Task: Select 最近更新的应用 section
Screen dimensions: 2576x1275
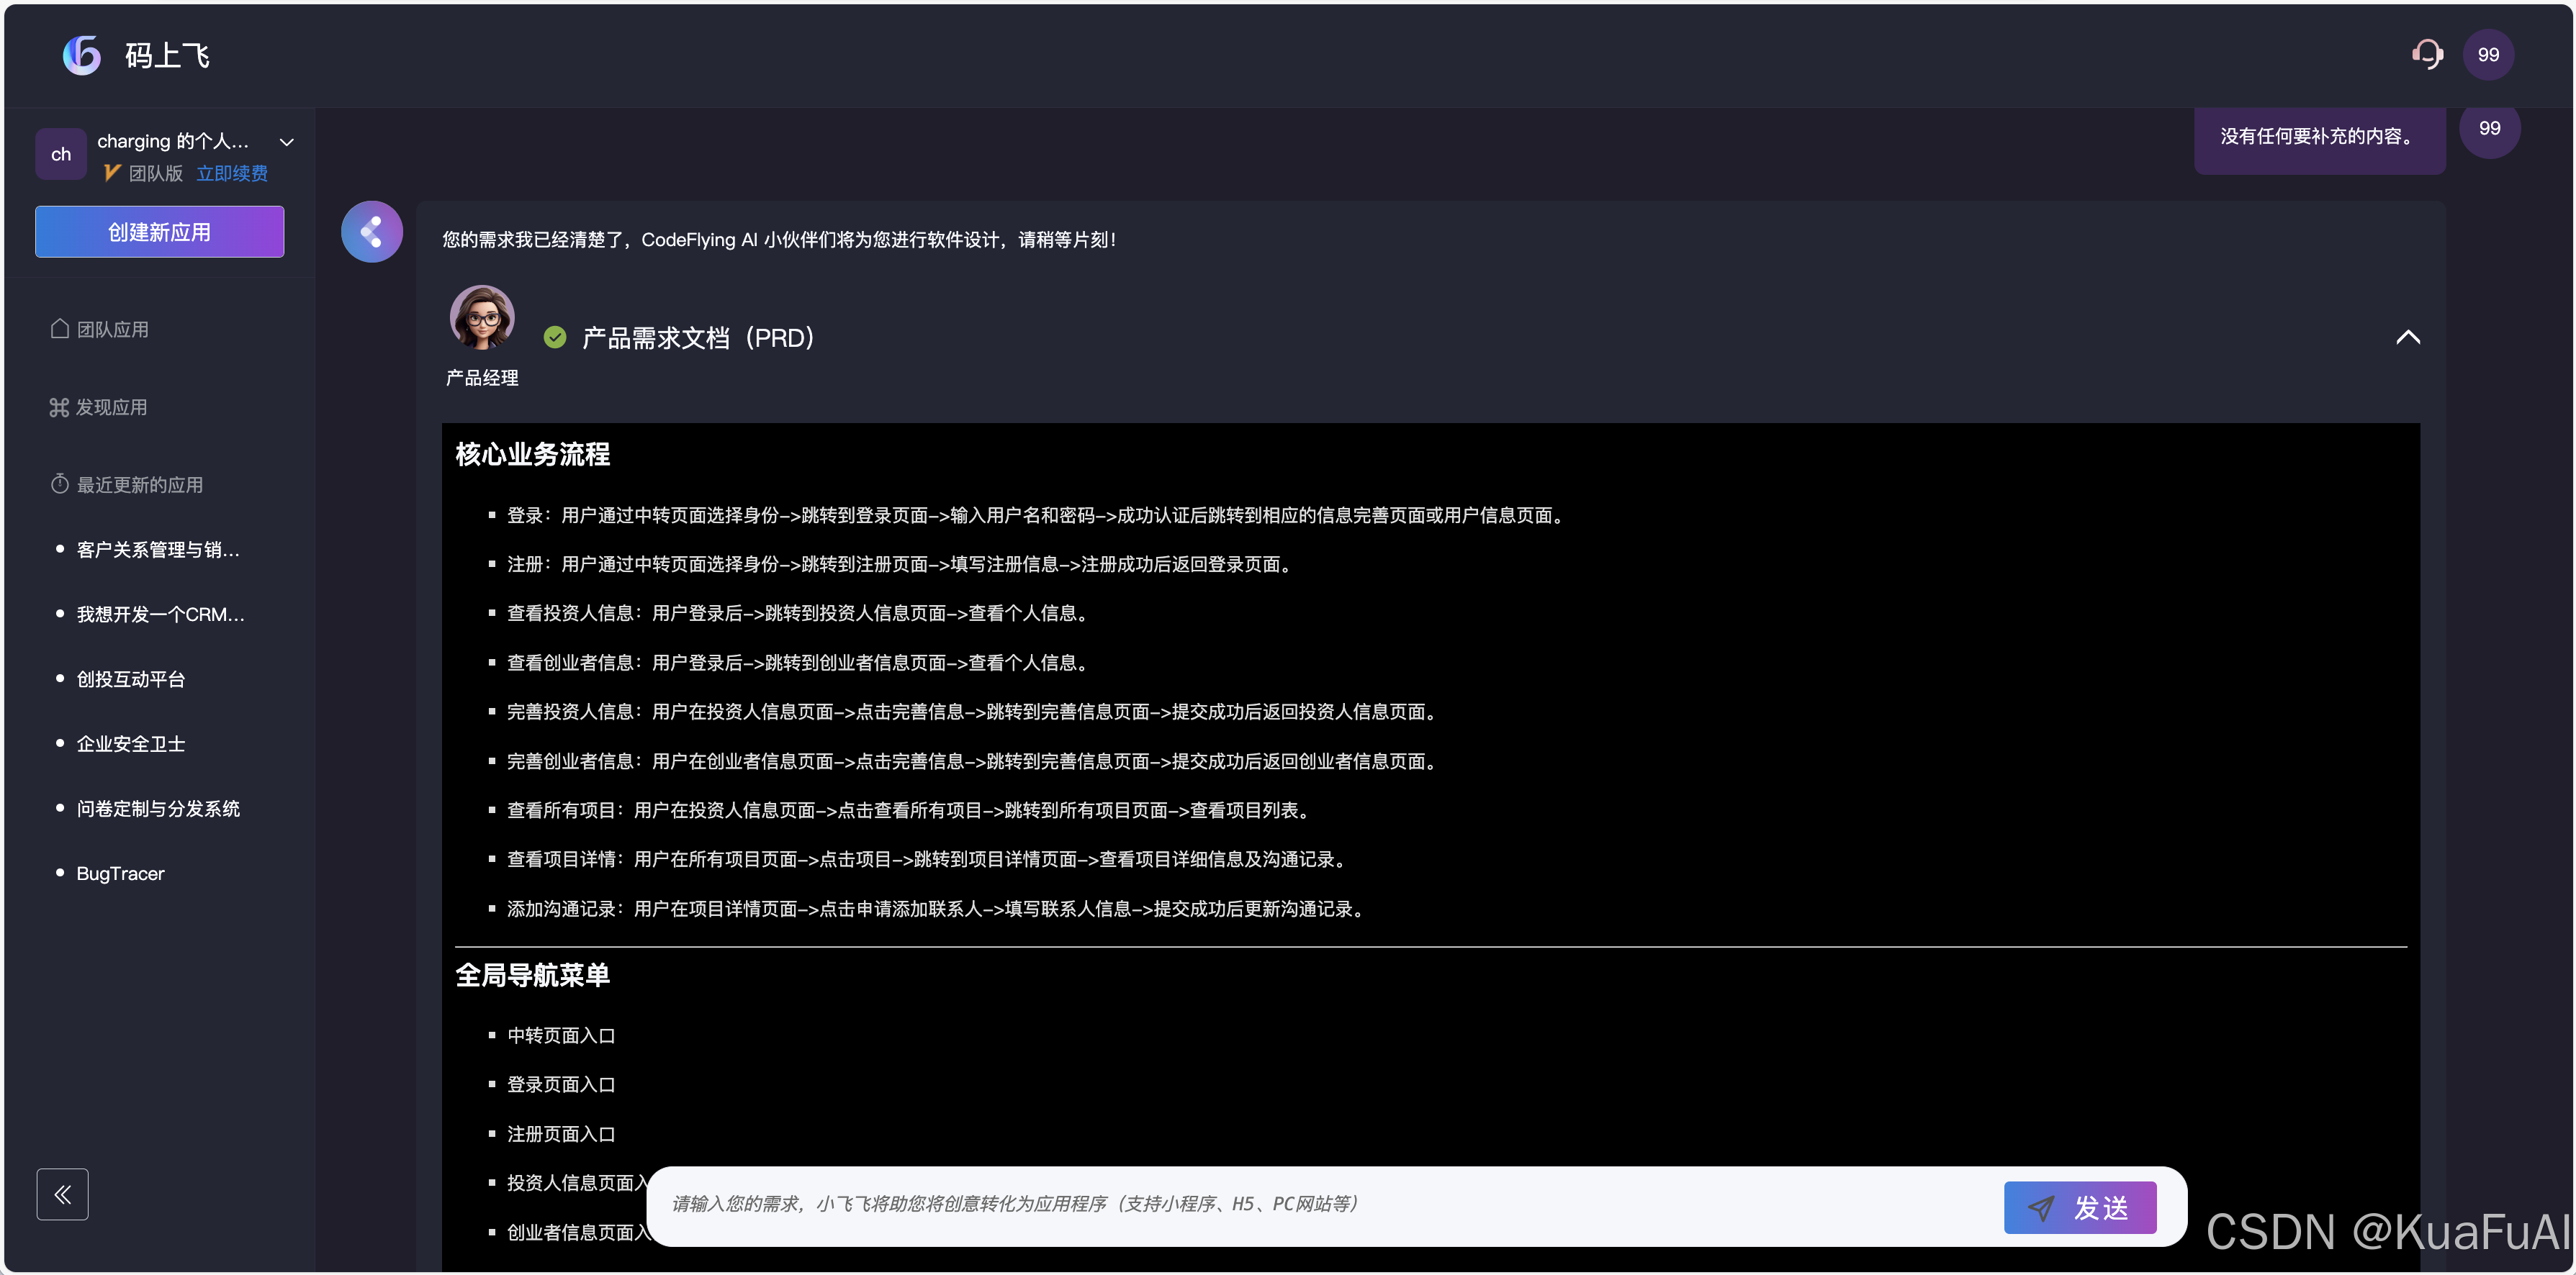Action: tap(139, 485)
